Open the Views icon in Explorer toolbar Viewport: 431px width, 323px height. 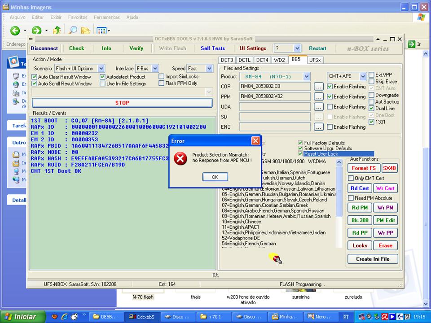[x=101, y=30]
